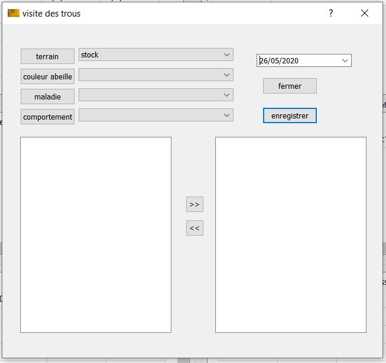Open the calendar arrow of date picker
This screenshot has height=363, width=386.
pyautogui.click(x=345, y=60)
